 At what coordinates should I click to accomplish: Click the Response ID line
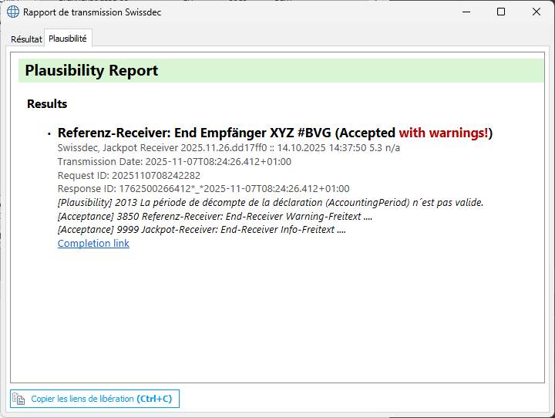tap(203, 189)
